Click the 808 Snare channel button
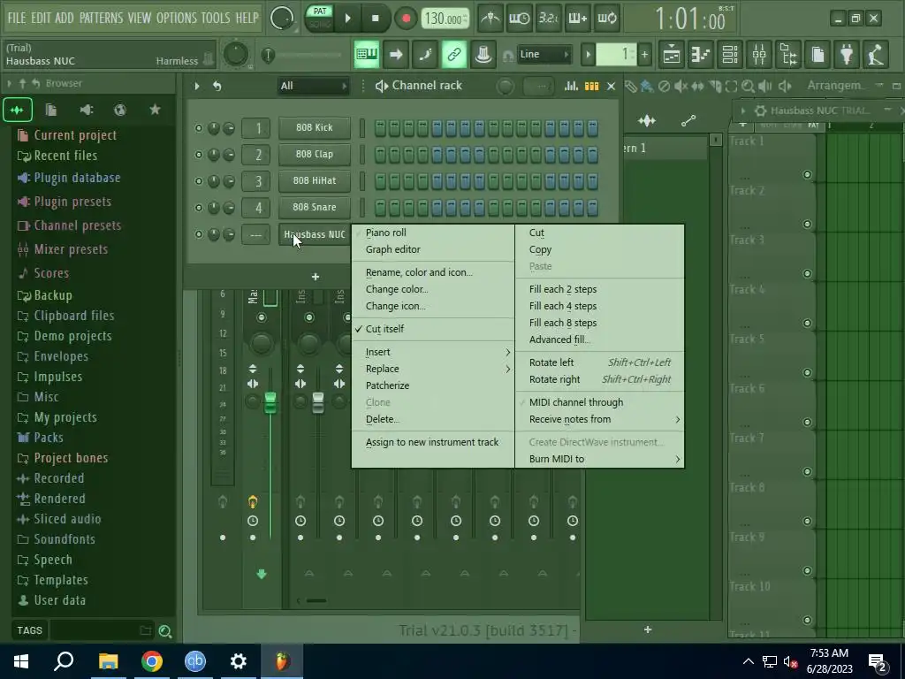This screenshot has width=905, height=679. click(315, 207)
